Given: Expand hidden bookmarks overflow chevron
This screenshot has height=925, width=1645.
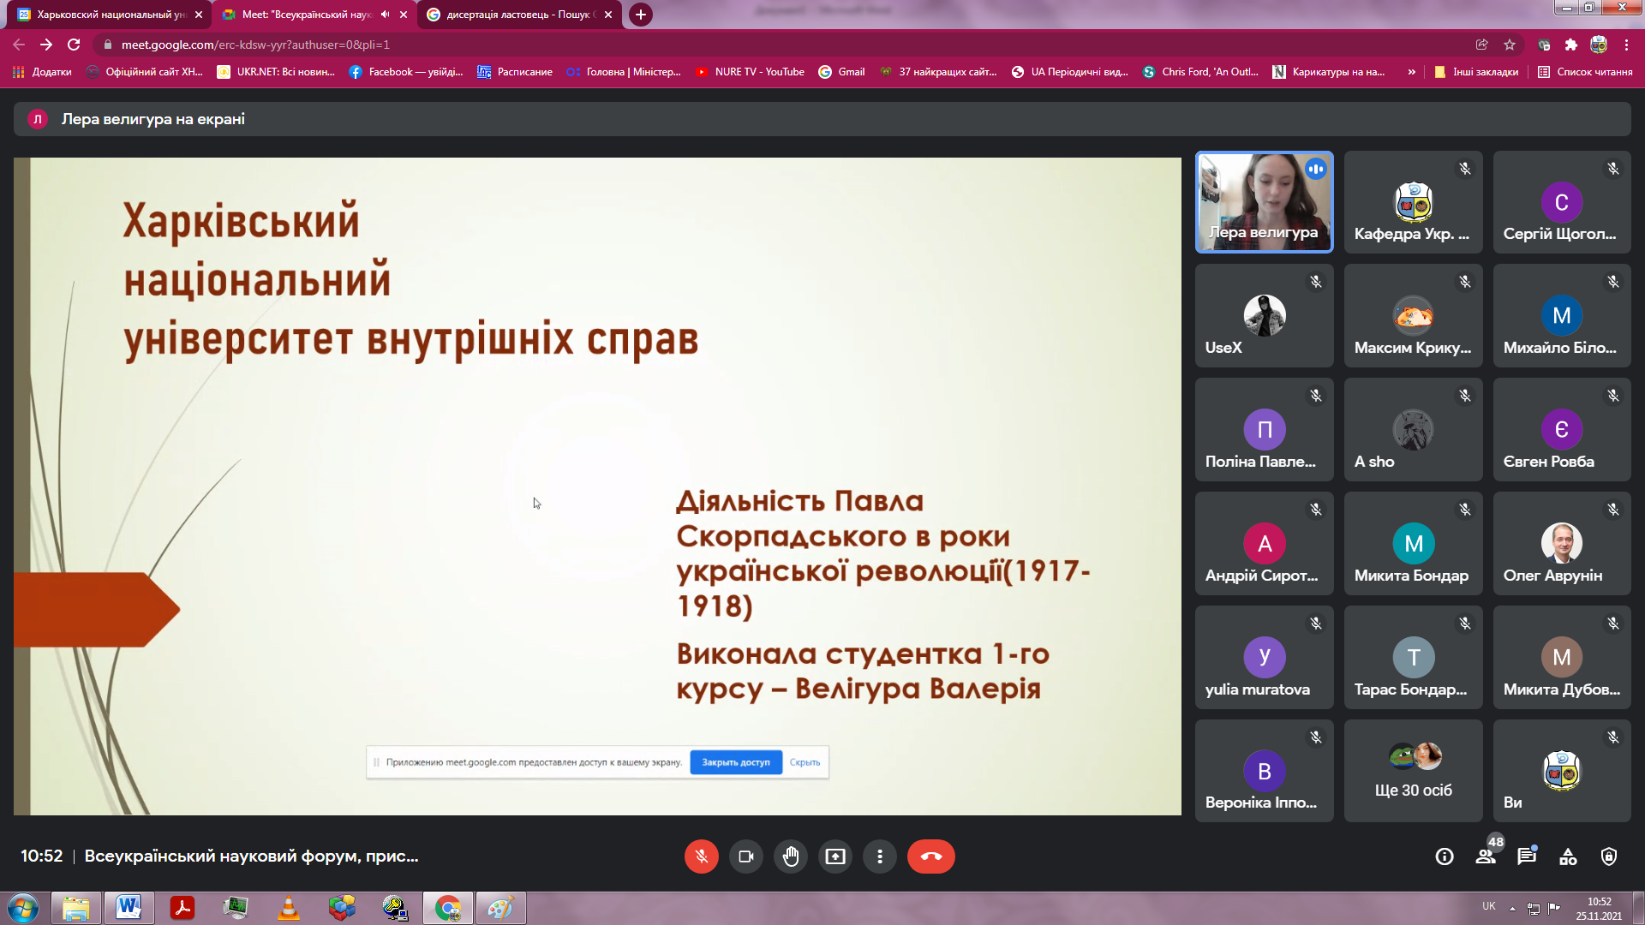Looking at the screenshot, I should coord(1411,72).
